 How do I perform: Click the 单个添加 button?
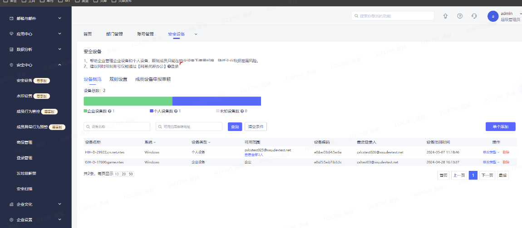click(500, 126)
